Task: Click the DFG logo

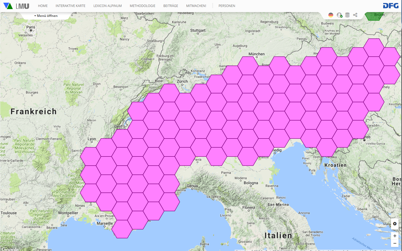Action: pyautogui.click(x=391, y=6)
